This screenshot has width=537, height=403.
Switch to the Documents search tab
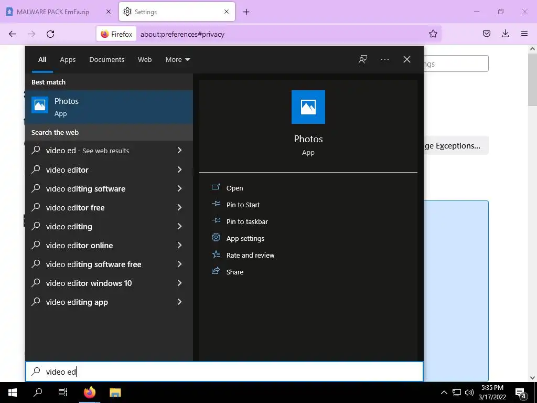[x=106, y=60]
